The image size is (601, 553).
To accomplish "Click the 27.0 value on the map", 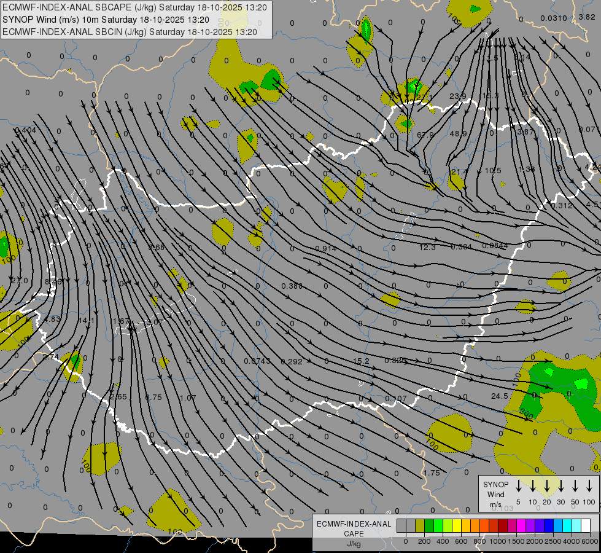I will 20,281.
